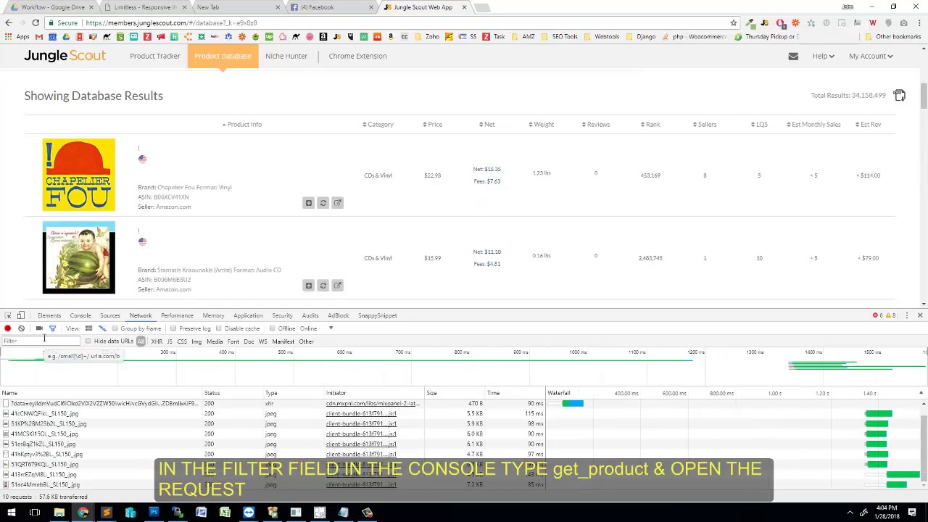
Task: Sort results by Est Monthly Sales
Action: pos(814,125)
